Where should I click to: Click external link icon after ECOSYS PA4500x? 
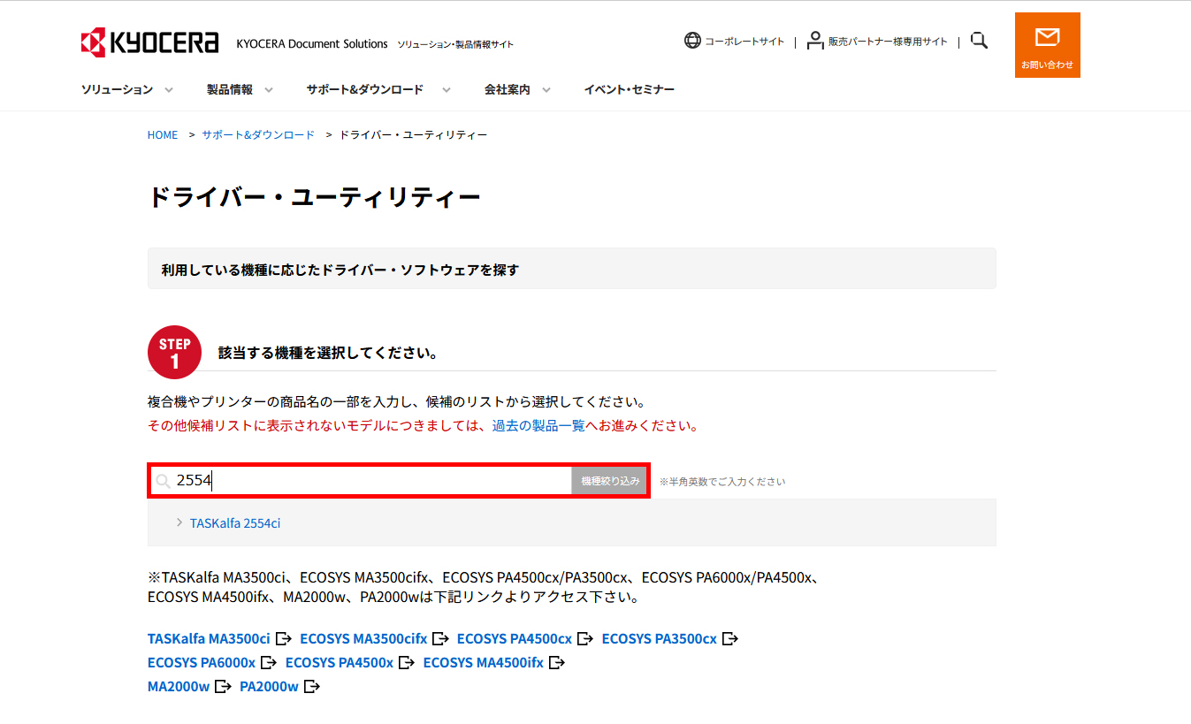408,662
